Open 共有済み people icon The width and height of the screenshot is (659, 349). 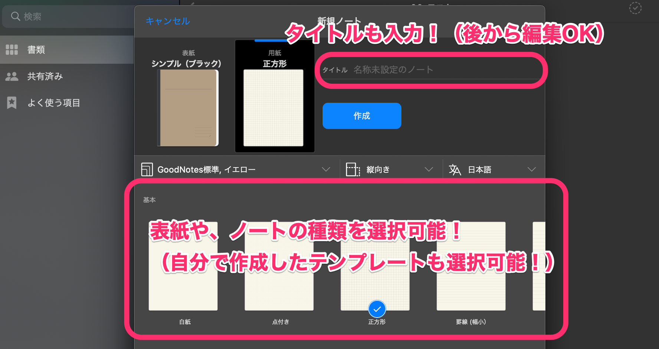(x=12, y=76)
